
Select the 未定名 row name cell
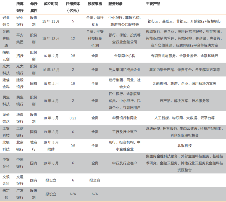[6, 194]
